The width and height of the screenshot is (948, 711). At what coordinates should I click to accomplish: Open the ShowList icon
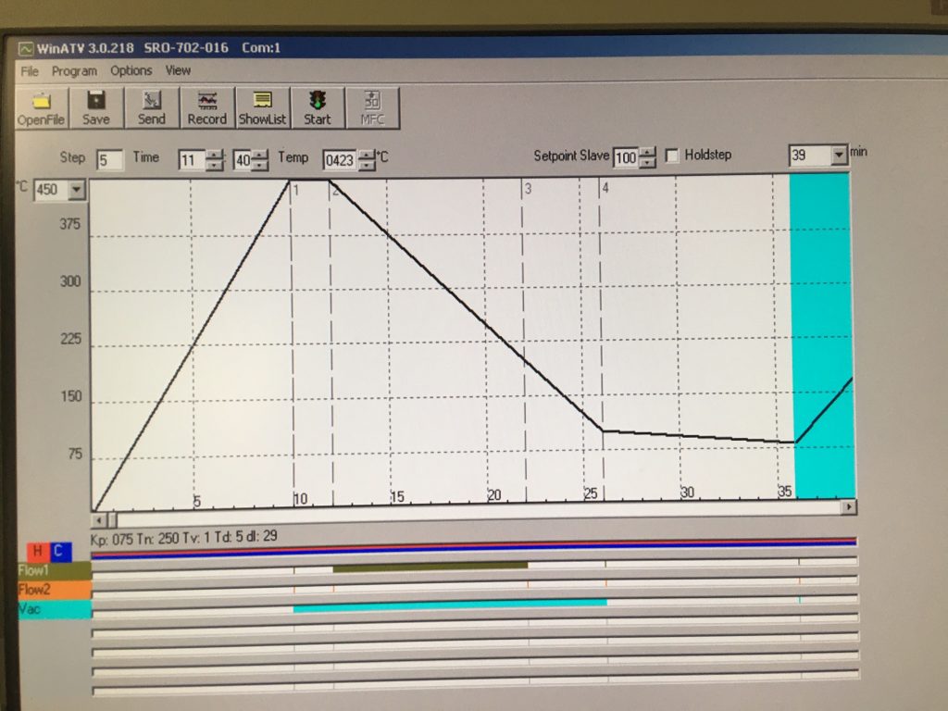262,100
